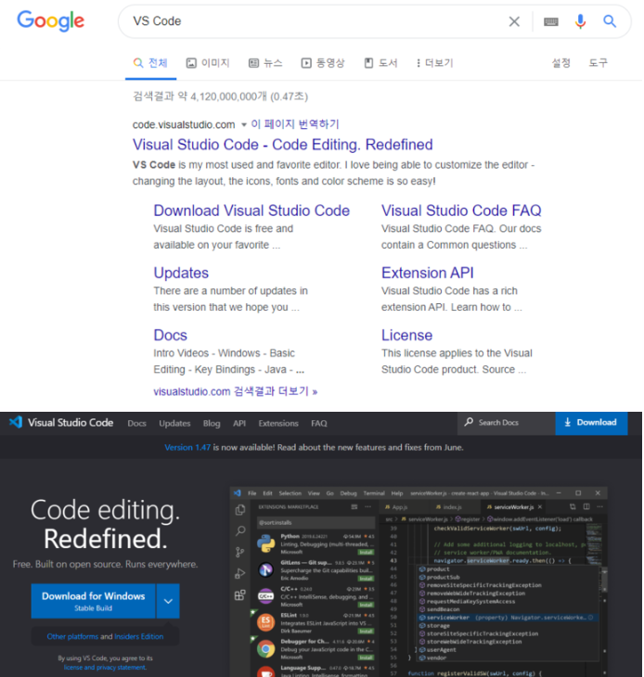The width and height of the screenshot is (644, 677).
Task: Switch to the 동영상 tab
Action: tap(323, 63)
